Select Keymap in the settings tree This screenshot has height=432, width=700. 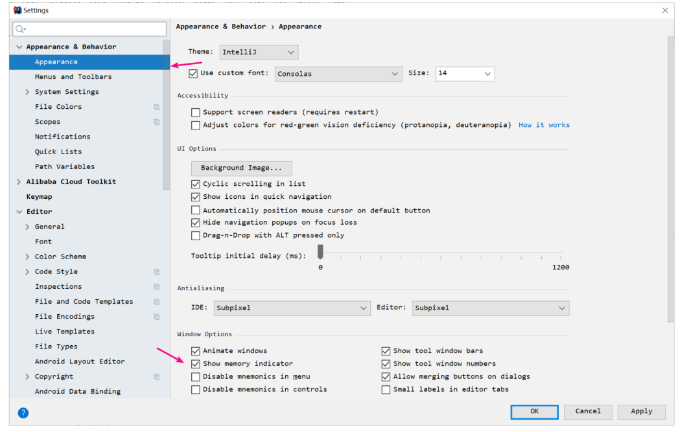pos(40,197)
